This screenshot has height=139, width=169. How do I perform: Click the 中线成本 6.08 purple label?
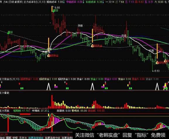[x=75, y=2]
